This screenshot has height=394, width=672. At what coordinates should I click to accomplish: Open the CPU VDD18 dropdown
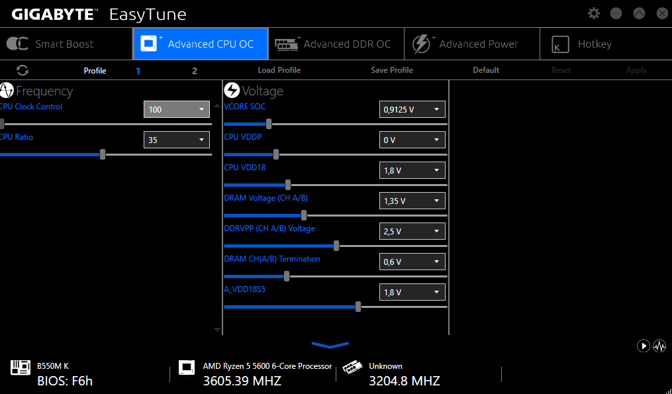click(x=412, y=170)
